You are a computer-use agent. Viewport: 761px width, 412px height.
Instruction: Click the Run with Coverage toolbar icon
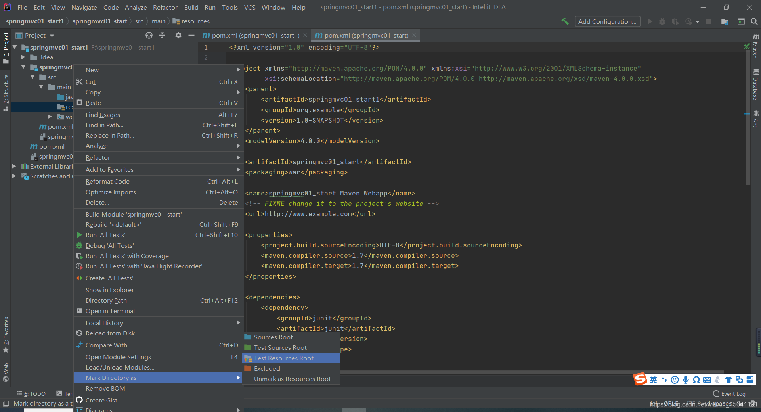click(675, 21)
